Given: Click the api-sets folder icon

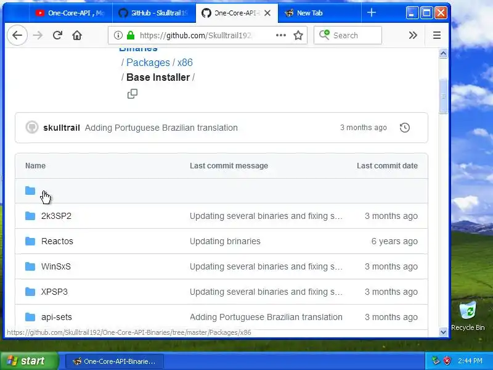Looking at the screenshot, I should click(x=30, y=317).
